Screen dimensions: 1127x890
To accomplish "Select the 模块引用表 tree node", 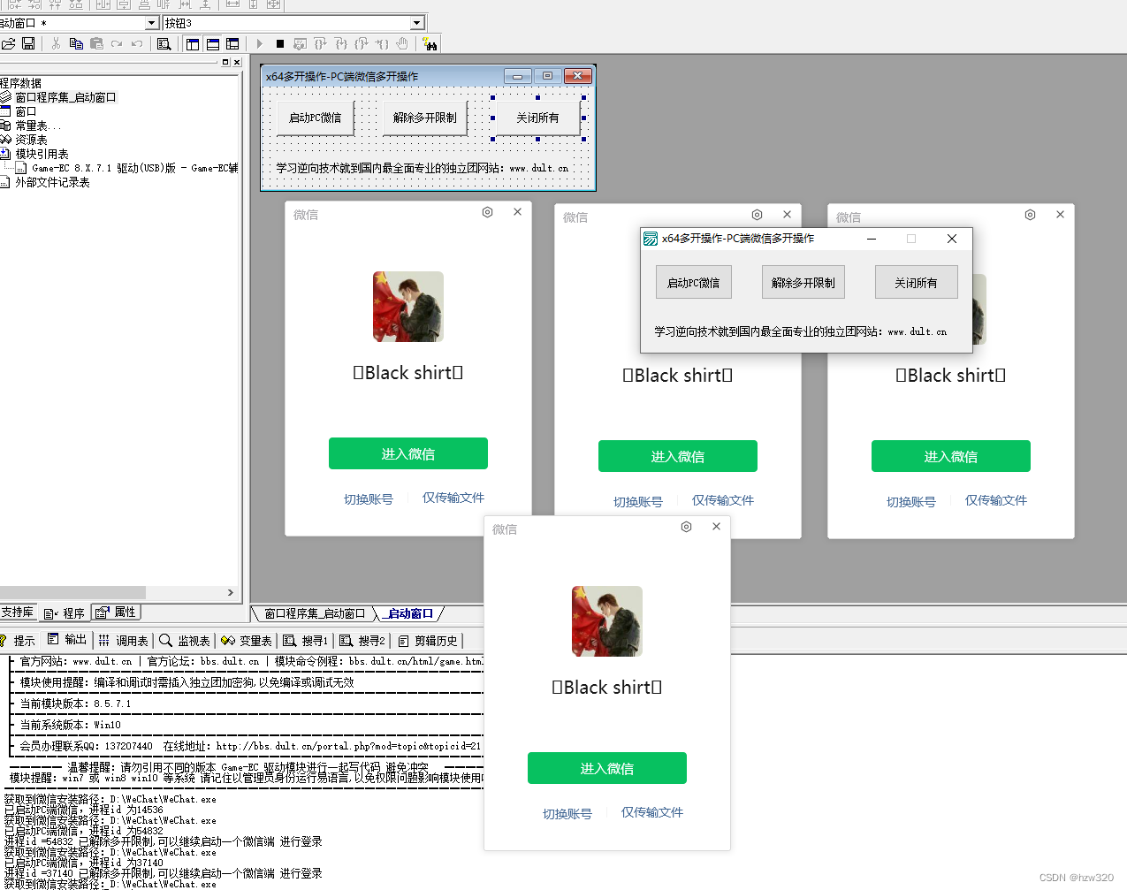I will 42,154.
